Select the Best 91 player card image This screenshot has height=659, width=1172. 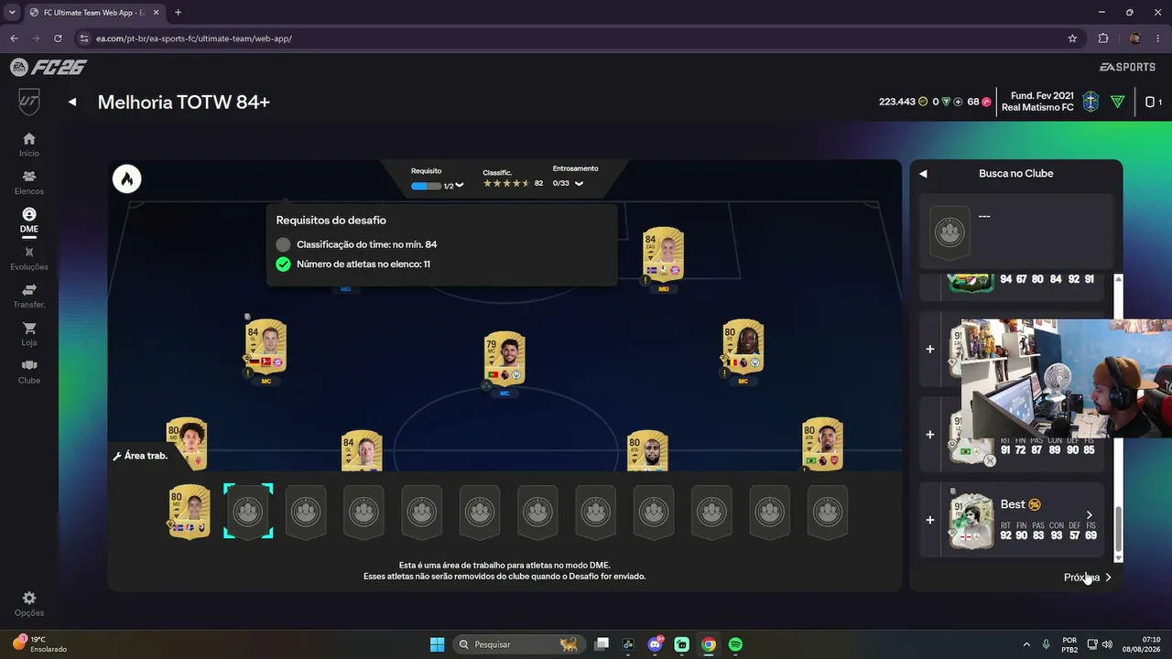pyautogui.click(x=971, y=520)
